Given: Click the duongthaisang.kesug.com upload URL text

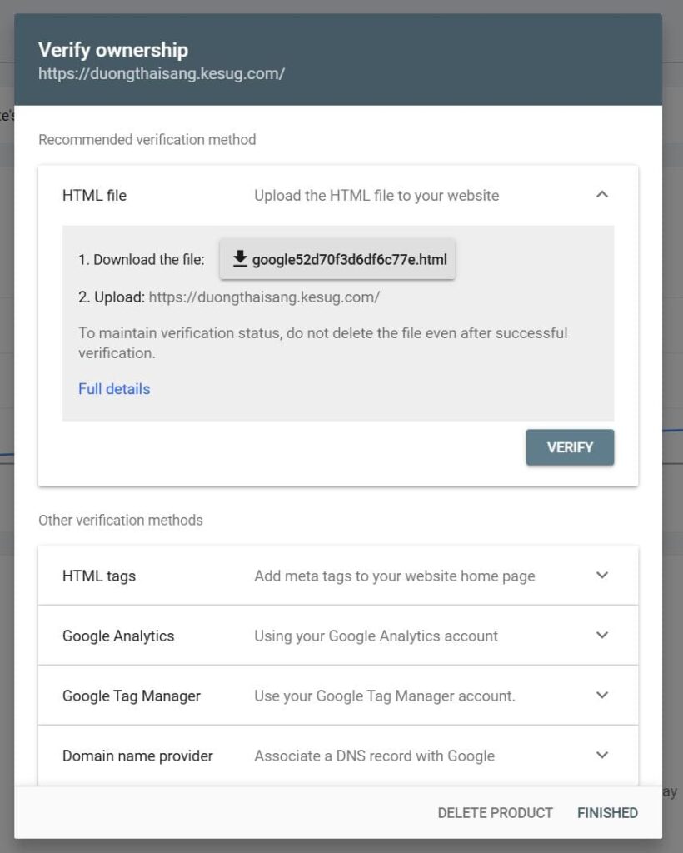Looking at the screenshot, I should point(265,296).
